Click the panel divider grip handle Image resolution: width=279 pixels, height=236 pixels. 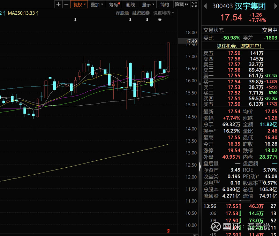point(200,83)
